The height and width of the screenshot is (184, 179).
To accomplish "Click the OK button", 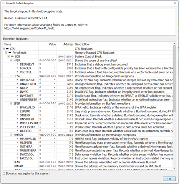I will tap(169, 179).
